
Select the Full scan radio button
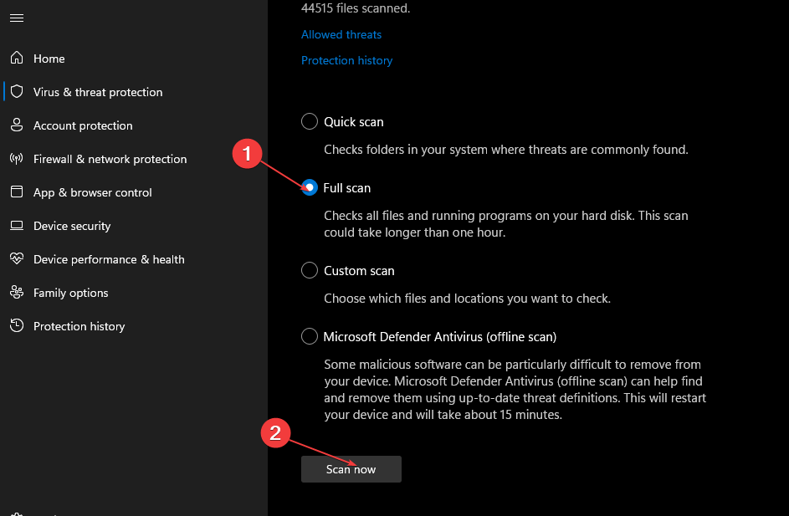[x=310, y=188]
